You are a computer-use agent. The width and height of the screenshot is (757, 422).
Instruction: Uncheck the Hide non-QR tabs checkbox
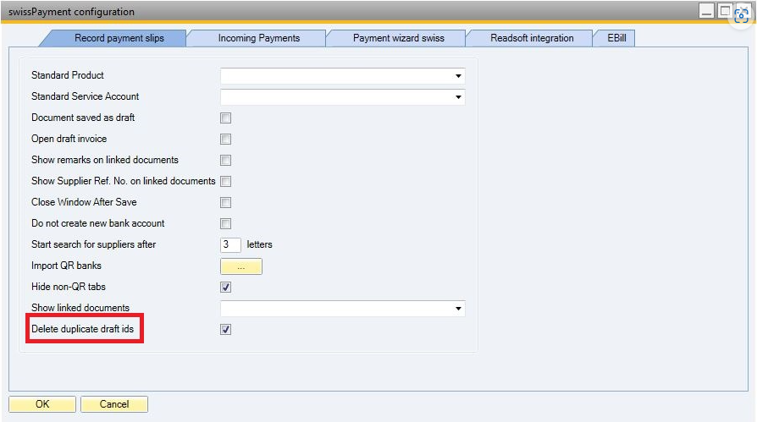pos(225,288)
